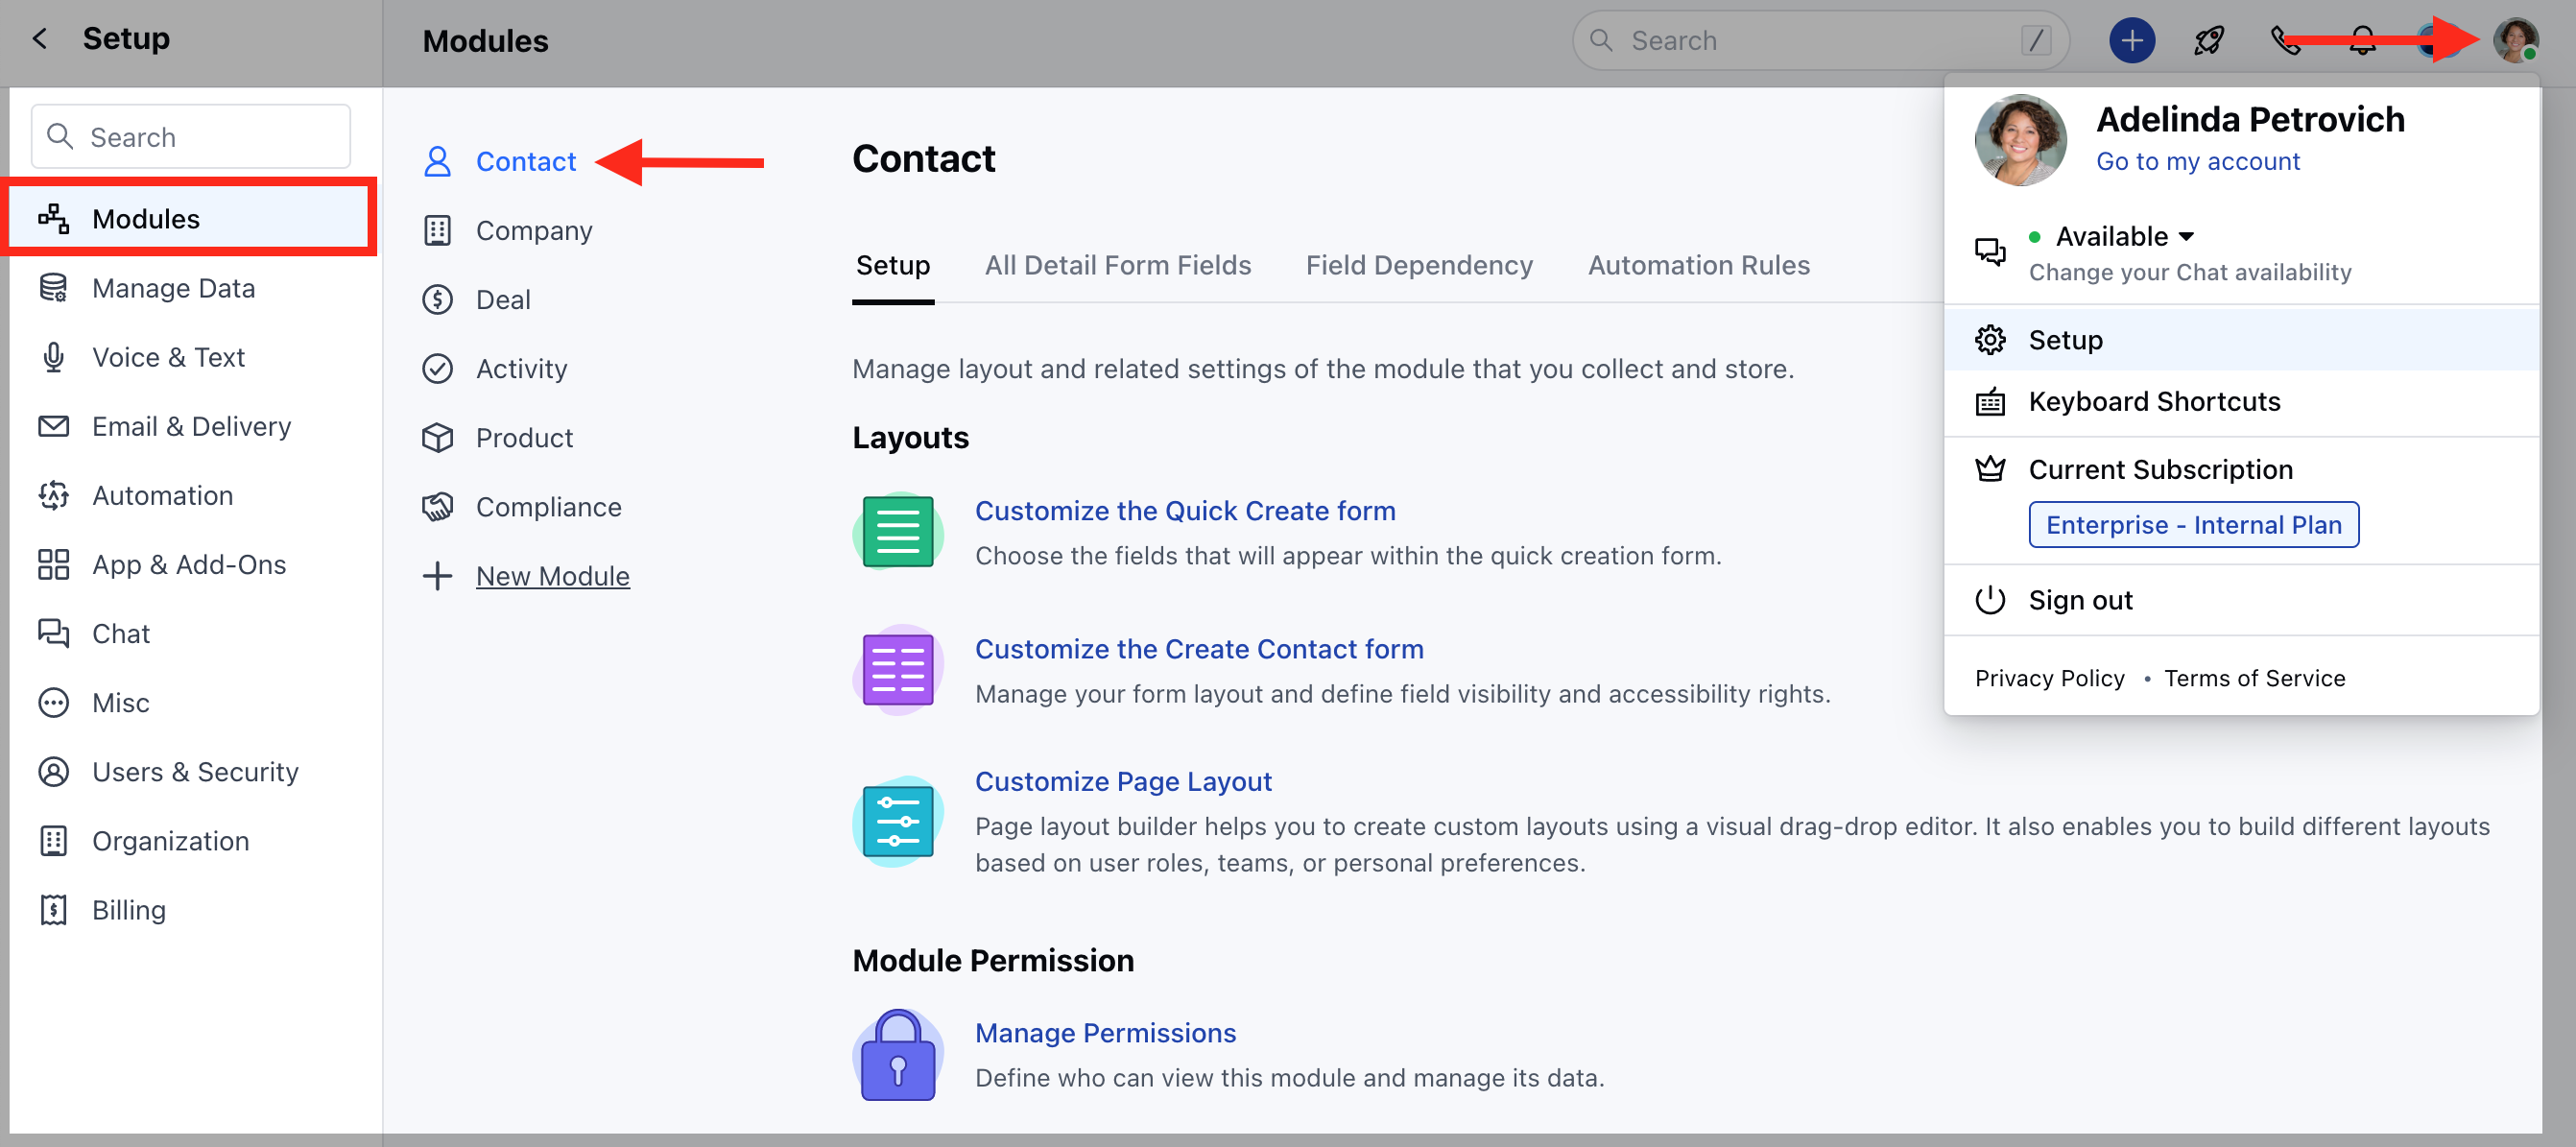Click Sign out in profile menu

(2079, 600)
